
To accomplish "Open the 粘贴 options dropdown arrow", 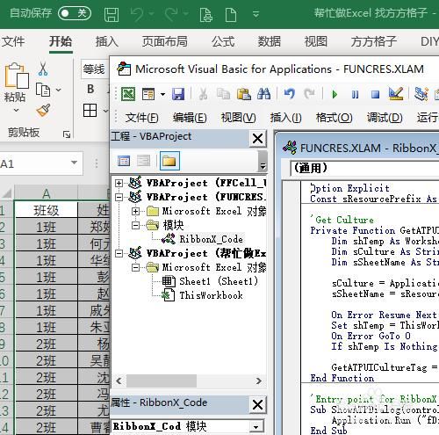I will (x=16, y=111).
